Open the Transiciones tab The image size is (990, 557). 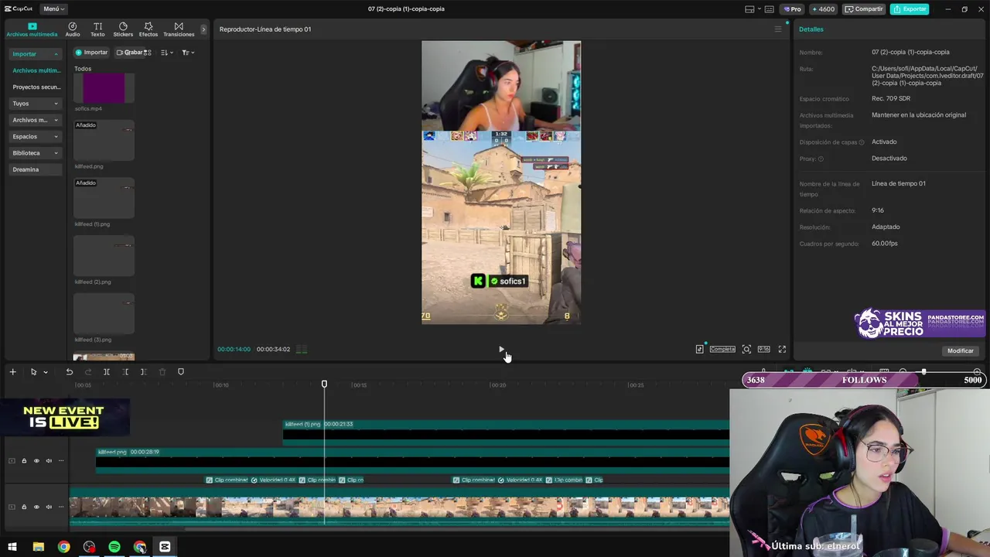pos(179,29)
